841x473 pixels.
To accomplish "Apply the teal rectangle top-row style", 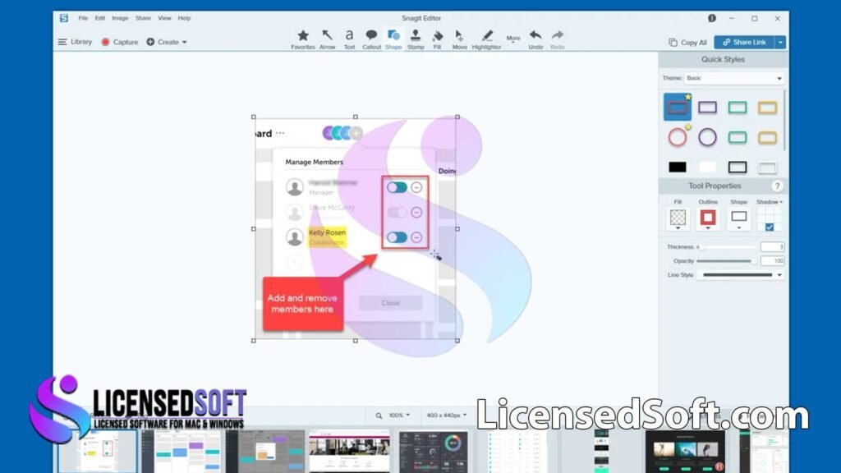I will 738,108.
